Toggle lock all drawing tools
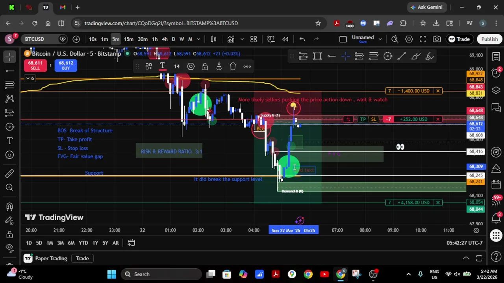 point(10,235)
